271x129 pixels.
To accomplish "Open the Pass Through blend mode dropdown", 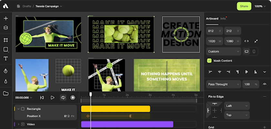I will (x=224, y=84).
